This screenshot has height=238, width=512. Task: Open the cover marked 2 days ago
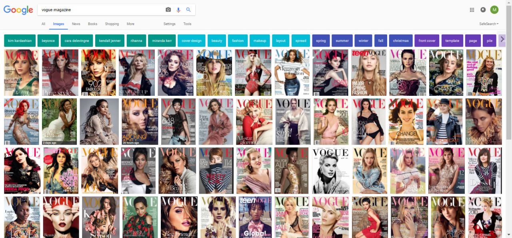[x=60, y=122]
